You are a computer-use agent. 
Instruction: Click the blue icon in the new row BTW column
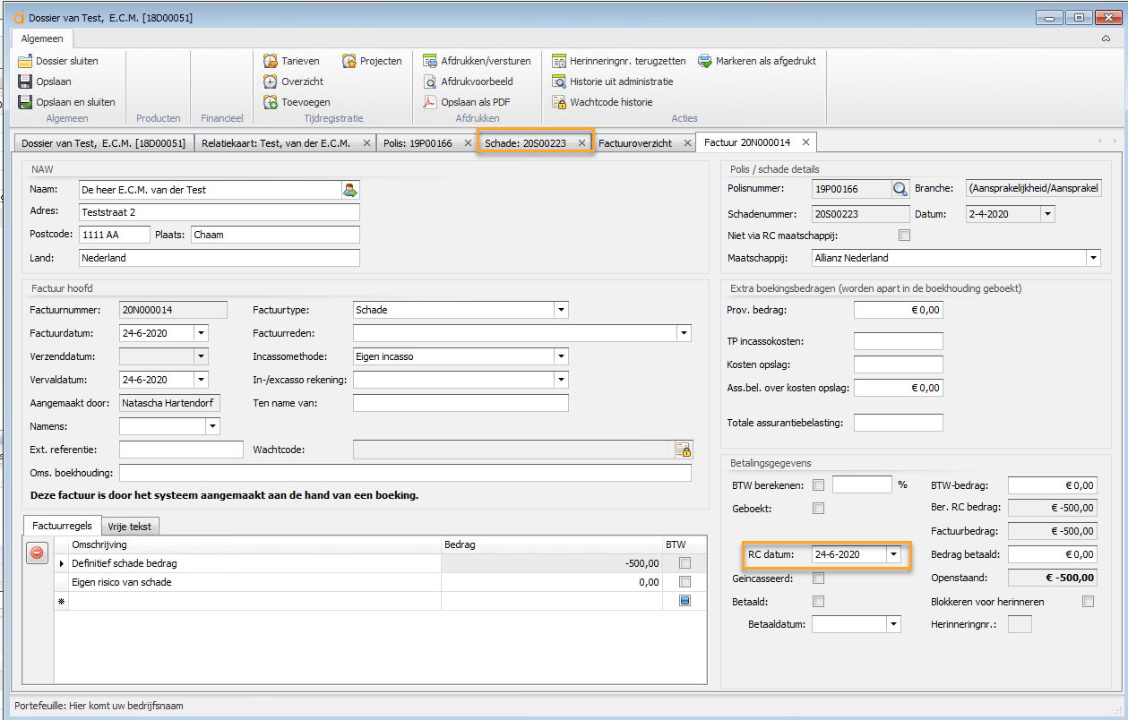point(685,601)
